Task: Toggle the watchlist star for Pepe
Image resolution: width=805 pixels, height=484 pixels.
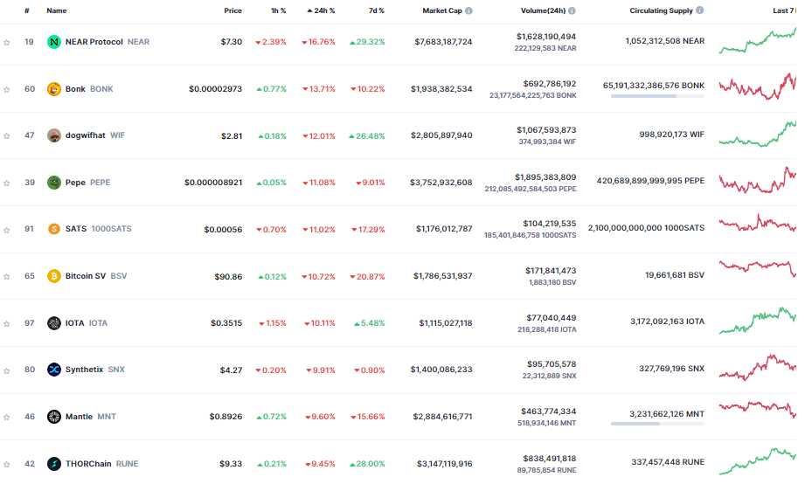Action: pyautogui.click(x=7, y=183)
